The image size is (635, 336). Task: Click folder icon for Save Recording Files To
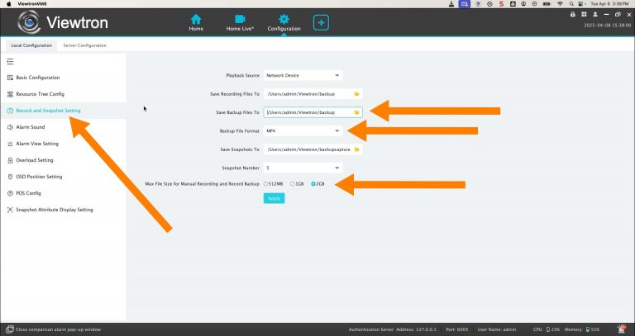[x=357, y=94]
